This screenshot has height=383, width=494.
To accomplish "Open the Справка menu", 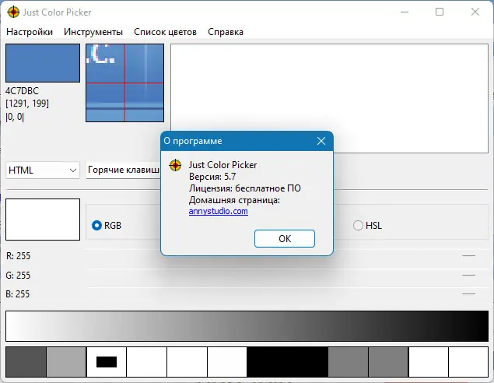I will (x=226, y=32).
